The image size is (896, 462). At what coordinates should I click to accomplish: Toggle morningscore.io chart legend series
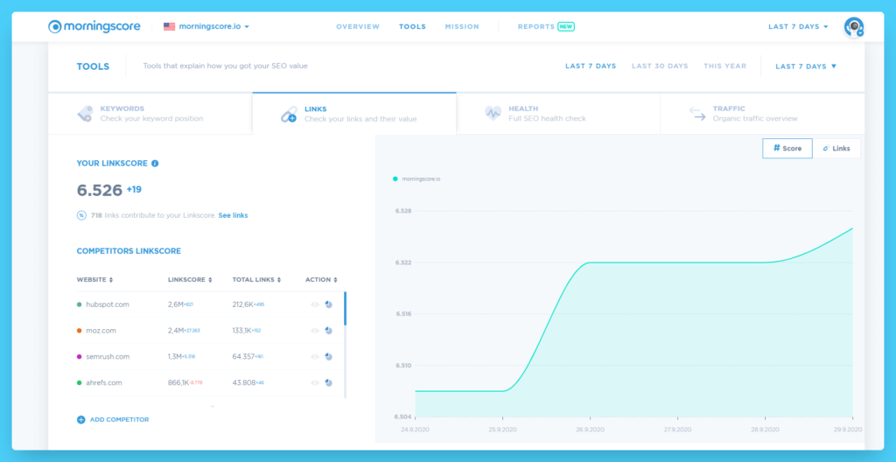[x=416, y=179]
